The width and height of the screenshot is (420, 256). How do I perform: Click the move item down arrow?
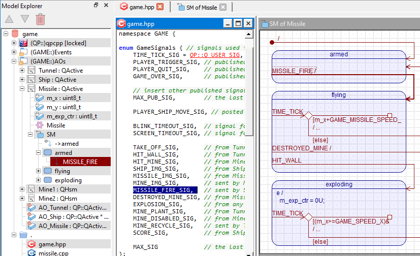(24, 19)
